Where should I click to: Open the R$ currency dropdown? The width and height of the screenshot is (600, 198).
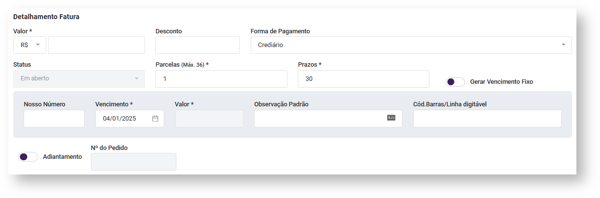[30, 45]
